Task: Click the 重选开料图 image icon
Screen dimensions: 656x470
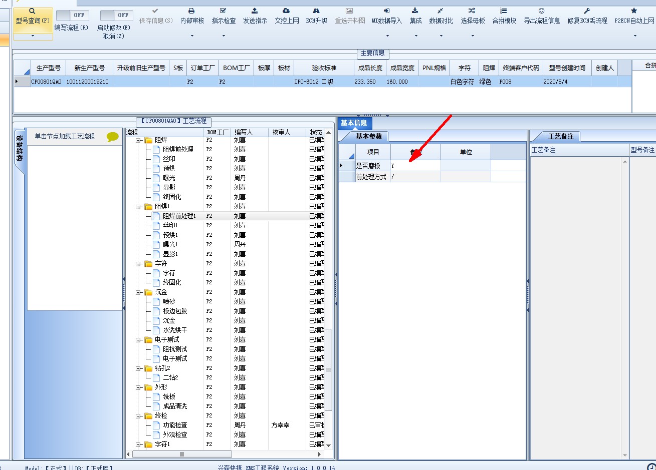Action: (349, 11)
